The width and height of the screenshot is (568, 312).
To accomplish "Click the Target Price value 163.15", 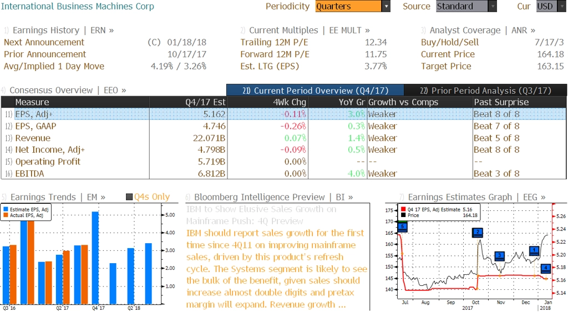I will click(550, 66).
